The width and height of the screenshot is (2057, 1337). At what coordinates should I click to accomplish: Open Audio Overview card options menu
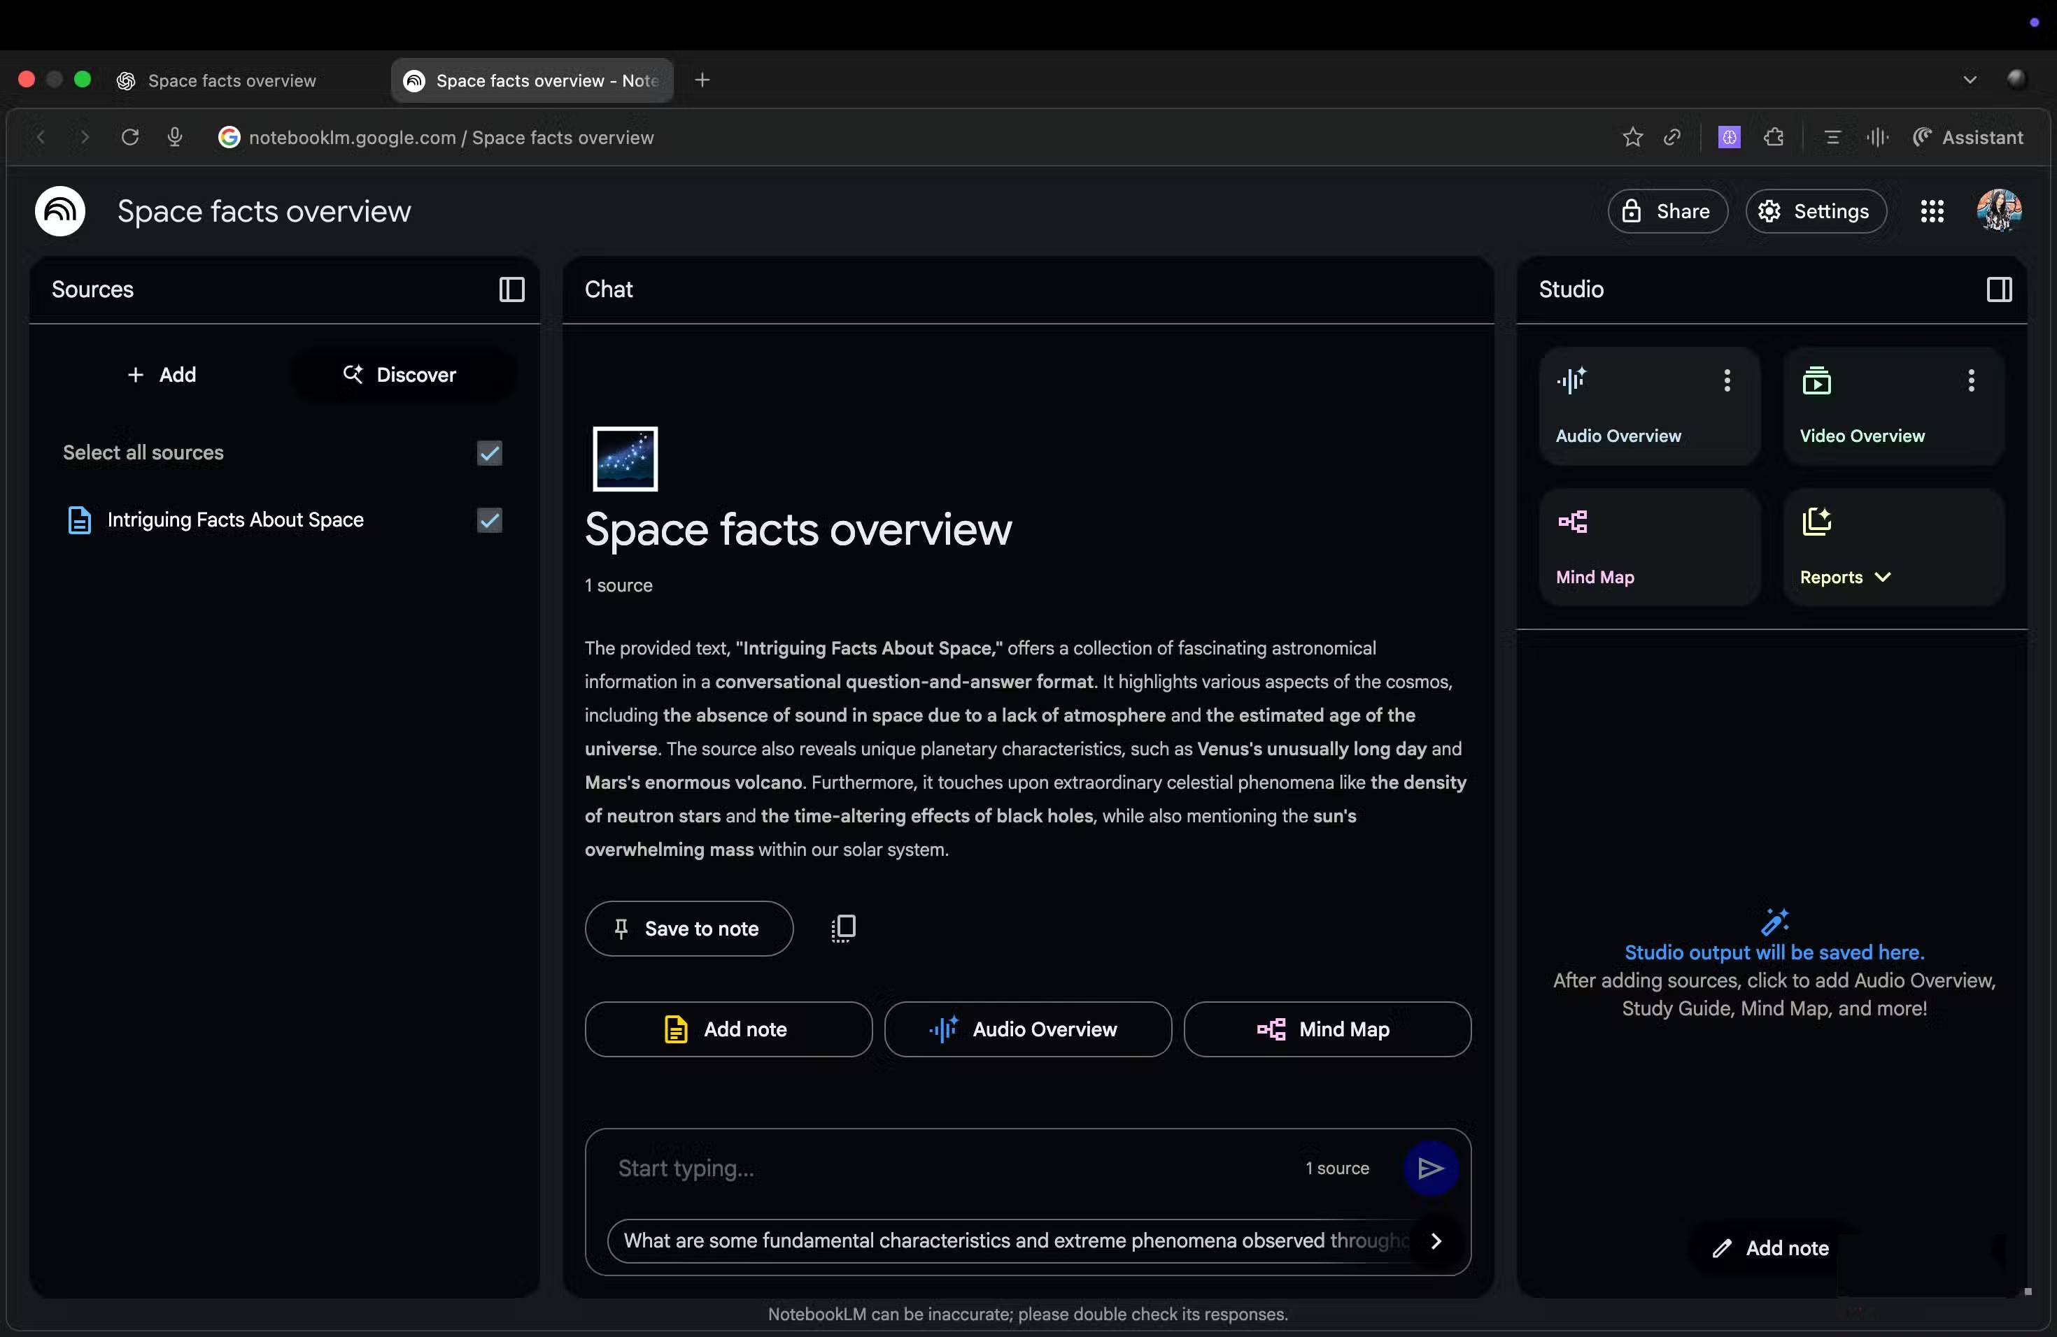point(1727,380)
